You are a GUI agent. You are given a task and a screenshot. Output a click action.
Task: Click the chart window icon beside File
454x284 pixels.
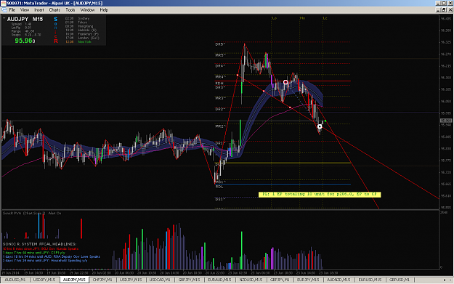4,10
